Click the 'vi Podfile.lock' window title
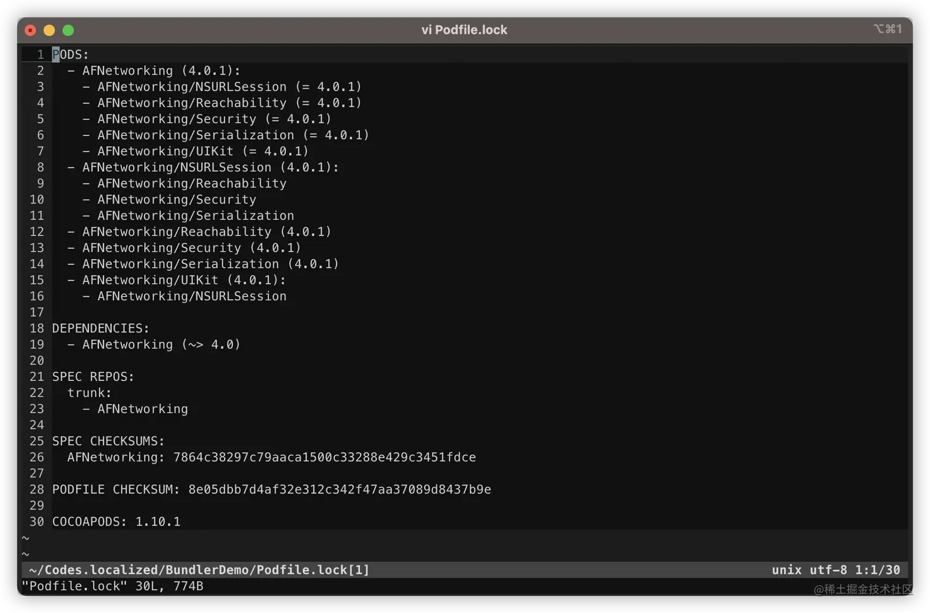 click(x=464, y=30)
